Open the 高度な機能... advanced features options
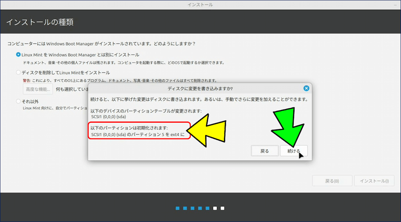Screen dimensions: 401x222 point(38,89)
